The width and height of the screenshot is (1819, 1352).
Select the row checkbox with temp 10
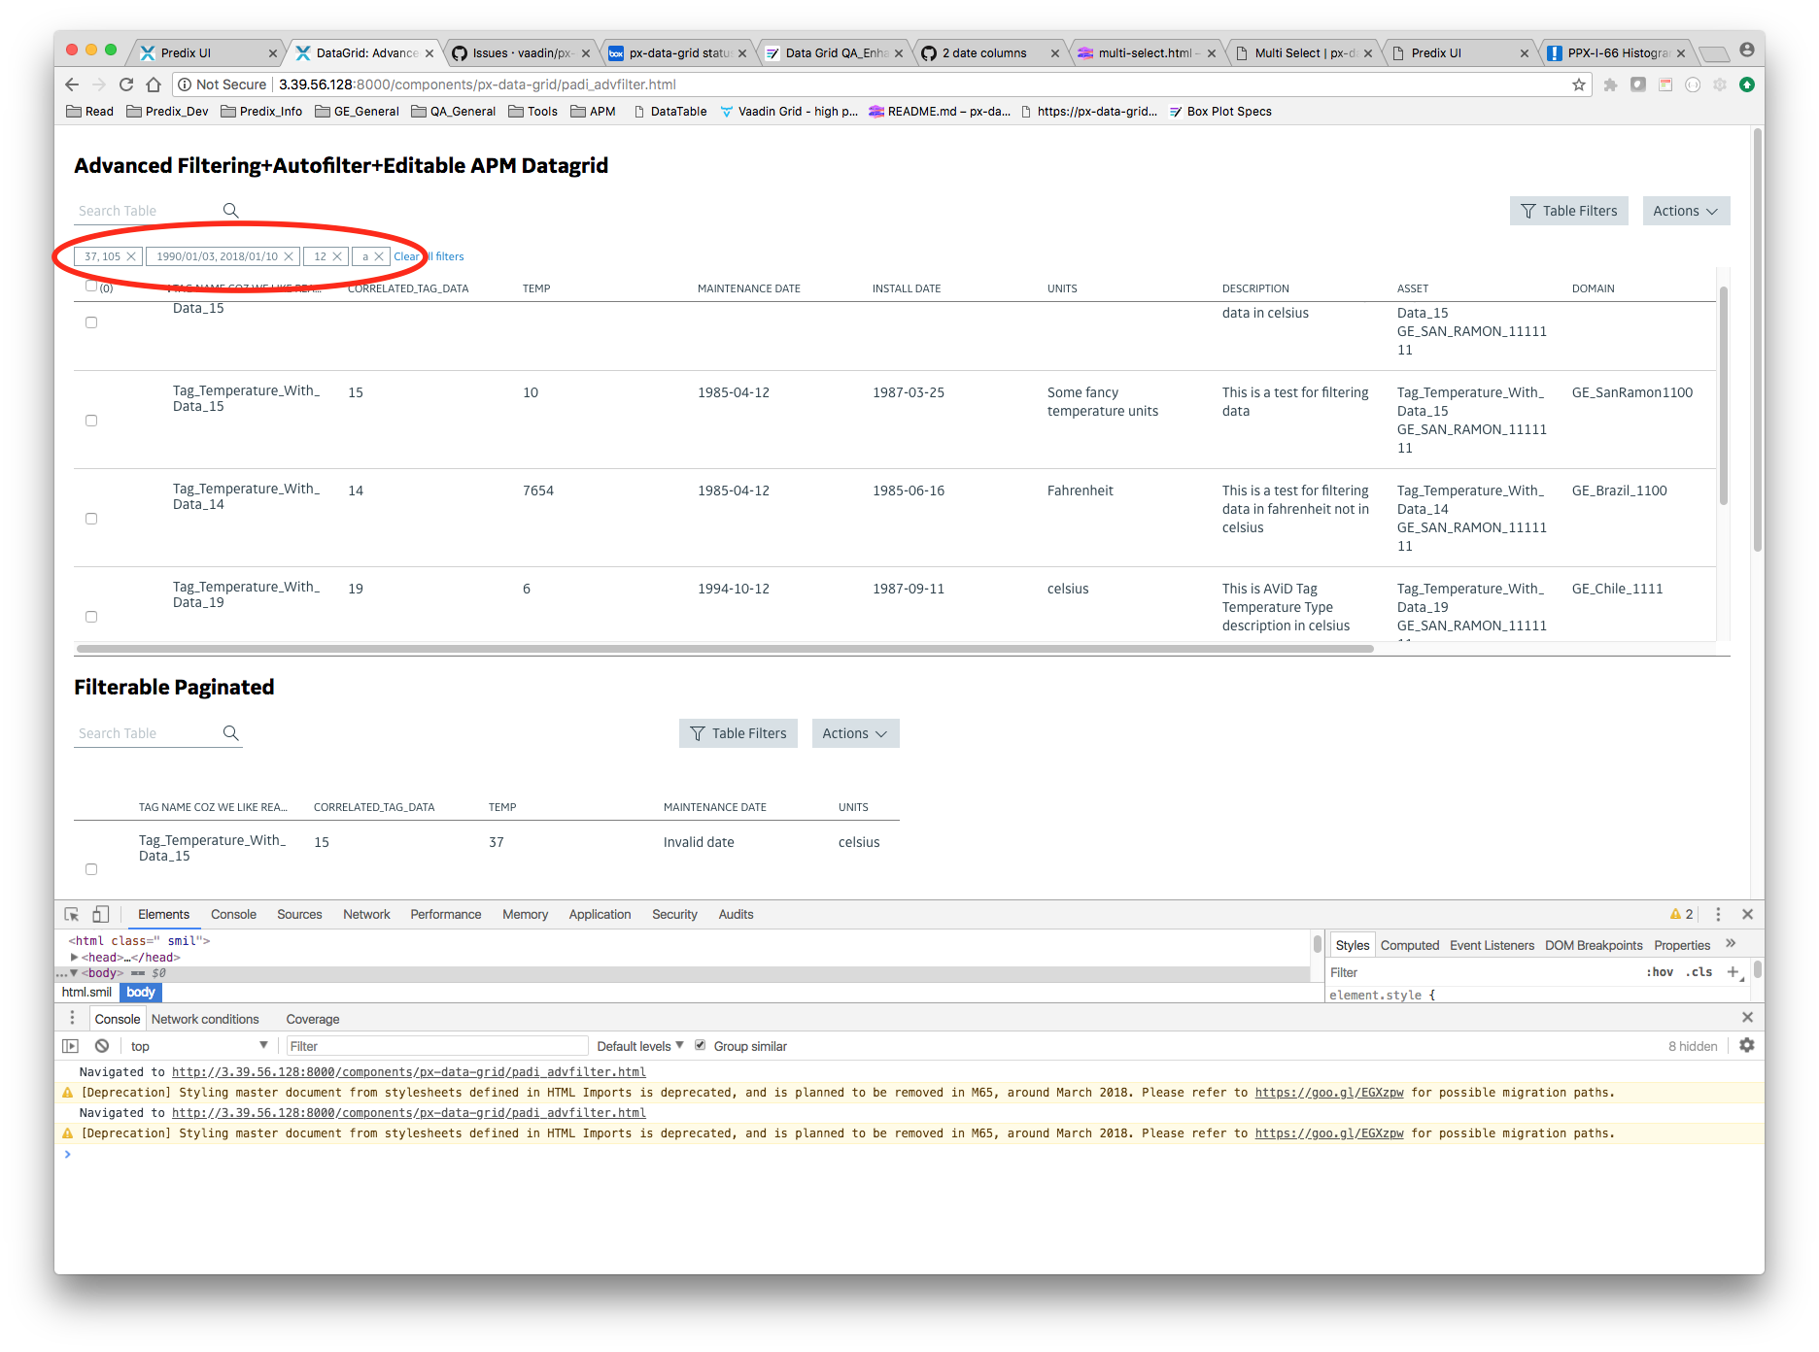click(91, 421)
